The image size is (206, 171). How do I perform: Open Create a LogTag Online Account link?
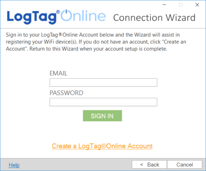coord(102,146)
